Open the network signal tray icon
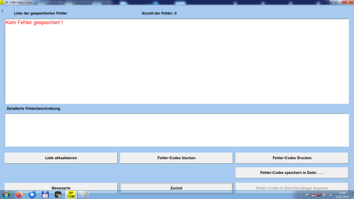 tap(330, 195)
